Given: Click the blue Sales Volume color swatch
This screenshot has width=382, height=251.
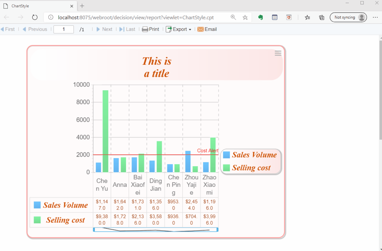Looking at the screenshot, I should point(226,155).
